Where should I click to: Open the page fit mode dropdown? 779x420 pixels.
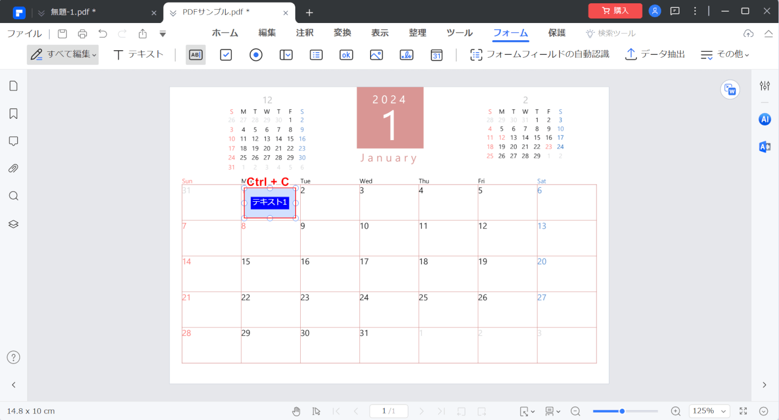(x=527, y=411)
